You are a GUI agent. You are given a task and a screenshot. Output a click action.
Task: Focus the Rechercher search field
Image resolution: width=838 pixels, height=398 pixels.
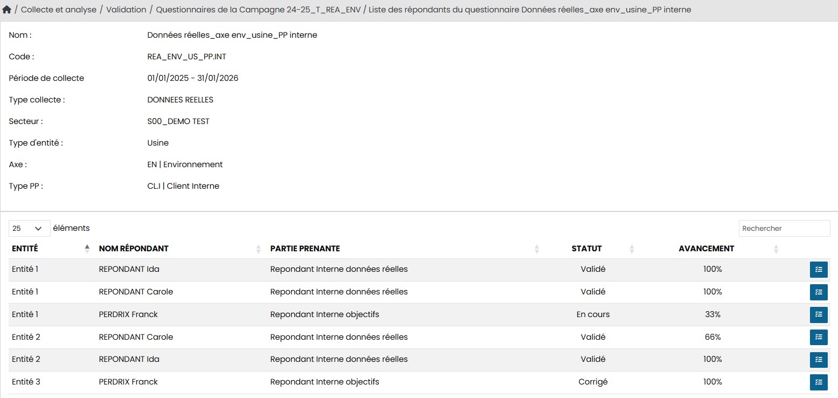784,229
